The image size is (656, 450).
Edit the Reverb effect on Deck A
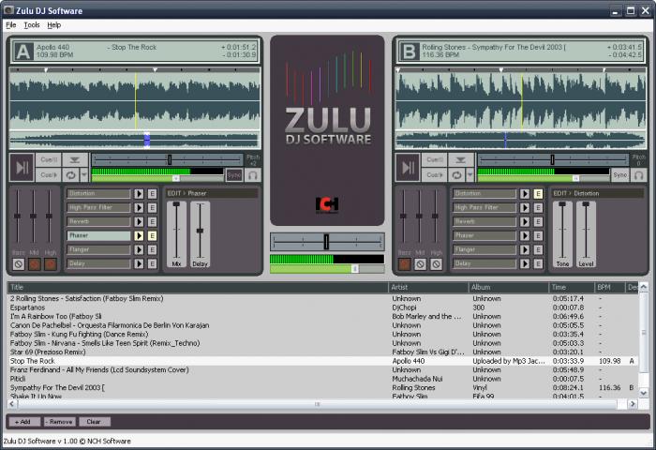[152, 222]
